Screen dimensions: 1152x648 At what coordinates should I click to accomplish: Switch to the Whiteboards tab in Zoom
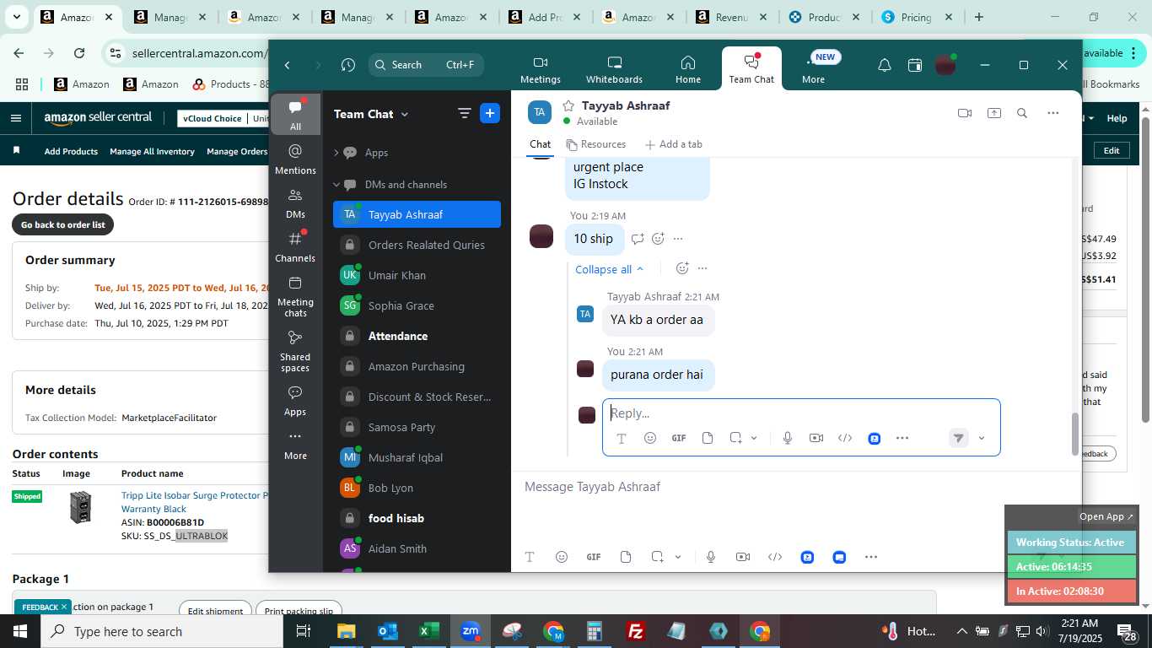[x=615, y=69]
